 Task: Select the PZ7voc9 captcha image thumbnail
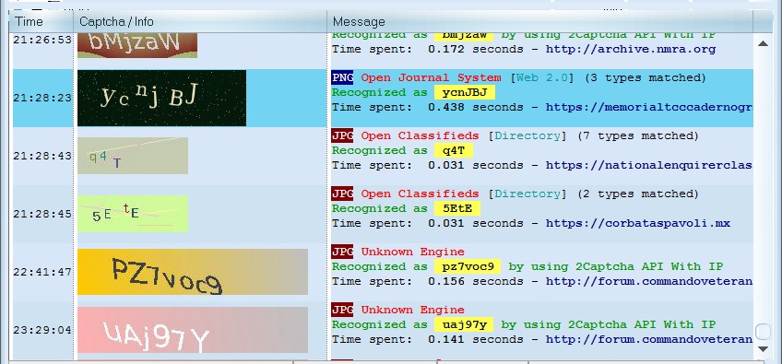(193, 272)
